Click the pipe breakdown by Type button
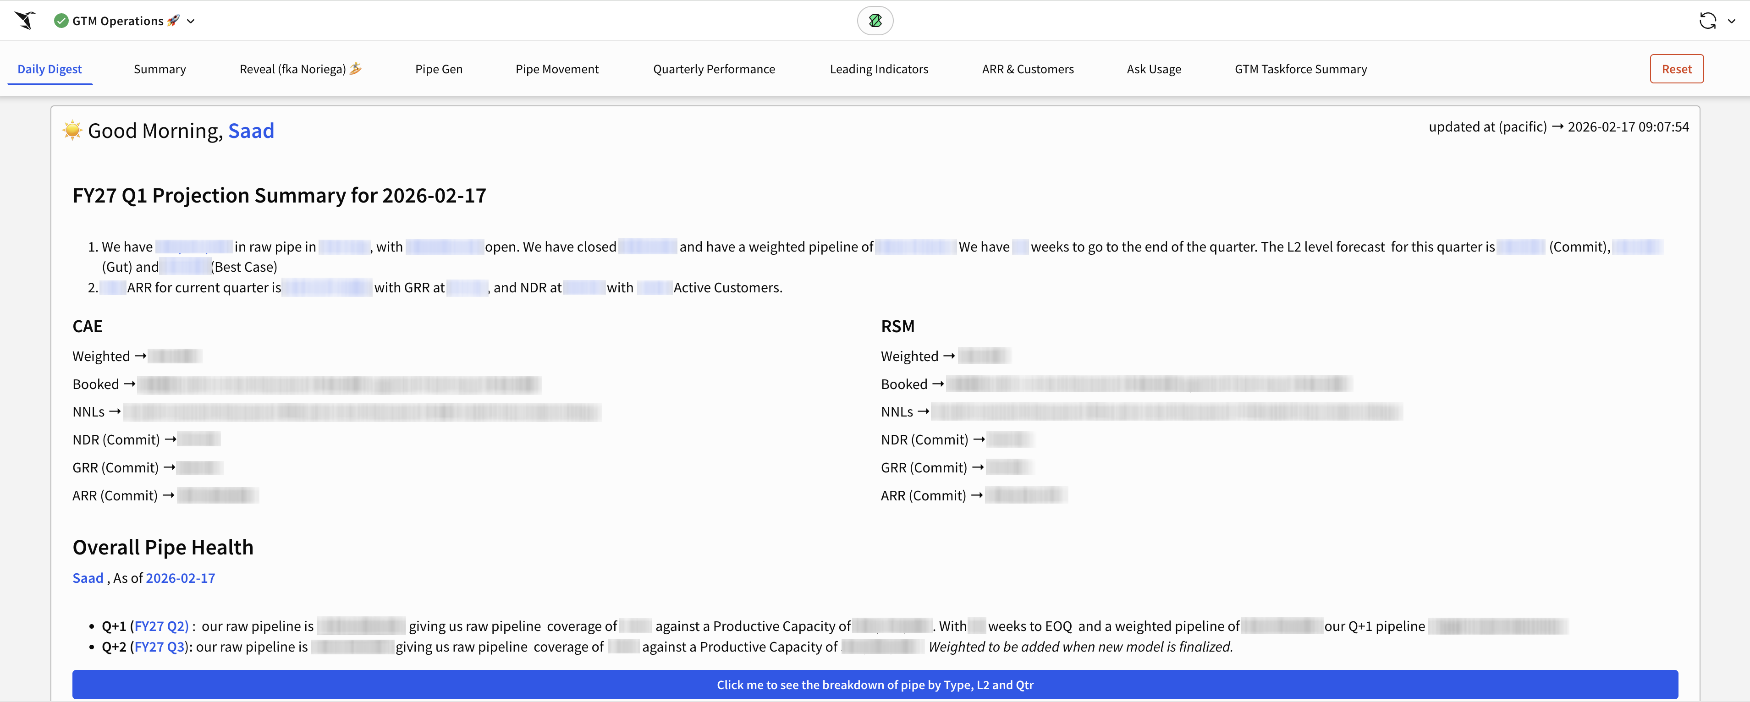 click(x=875, y=684)
